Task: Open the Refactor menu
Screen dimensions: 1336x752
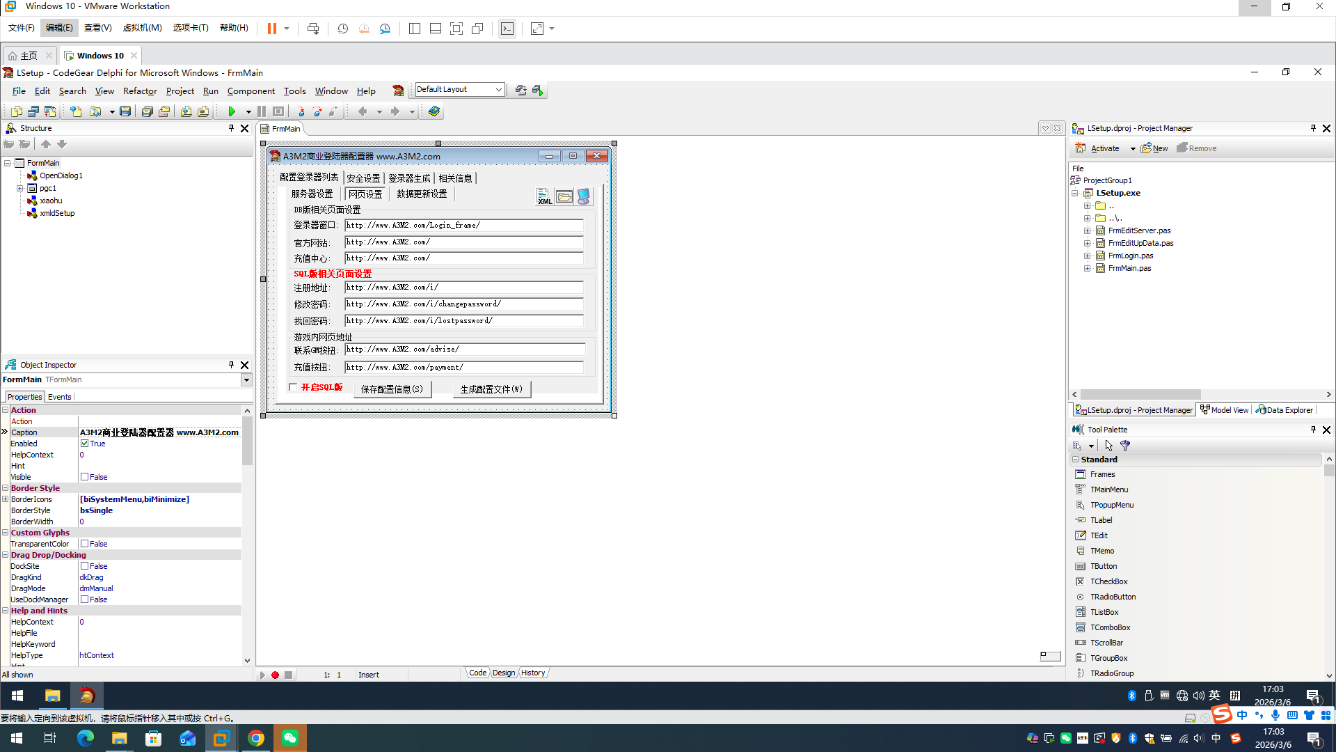Action: [140, 91]
